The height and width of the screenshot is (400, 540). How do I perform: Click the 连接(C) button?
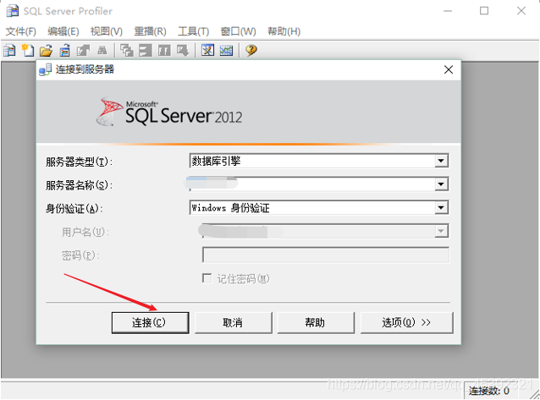click(150, 322)
